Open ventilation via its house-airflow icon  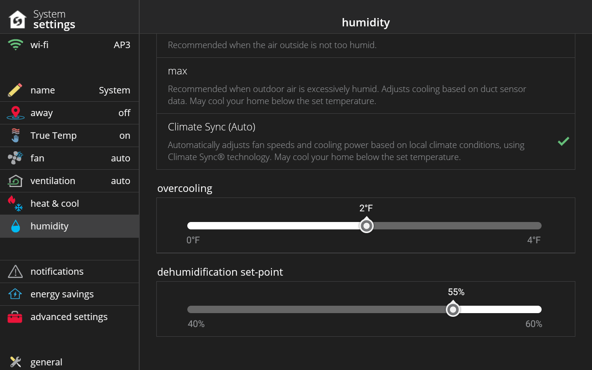[x=15, y=180]
